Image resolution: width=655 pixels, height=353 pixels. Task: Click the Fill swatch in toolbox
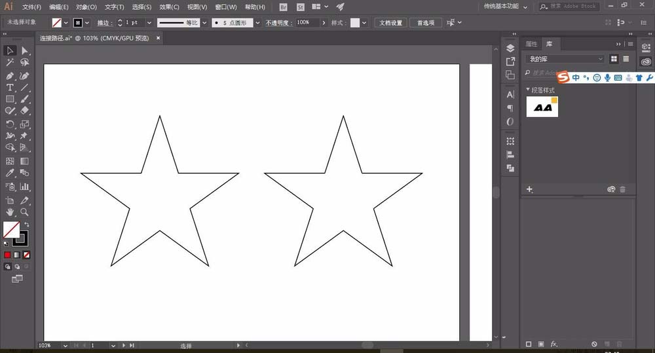[x=11, y=230]
